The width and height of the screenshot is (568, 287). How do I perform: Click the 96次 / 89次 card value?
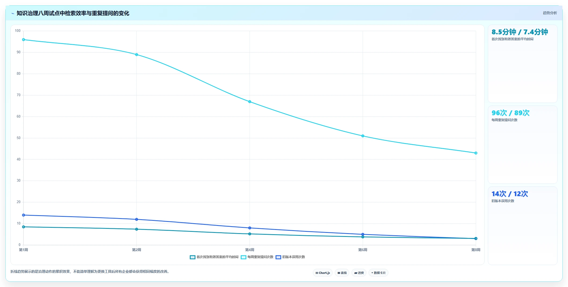pos(511,113)
